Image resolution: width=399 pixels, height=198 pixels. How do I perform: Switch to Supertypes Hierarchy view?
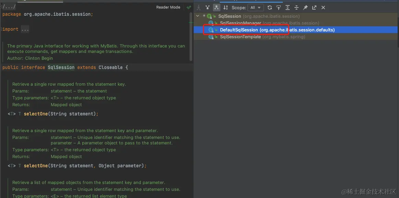pyautogui.click(x=208, y=8)
